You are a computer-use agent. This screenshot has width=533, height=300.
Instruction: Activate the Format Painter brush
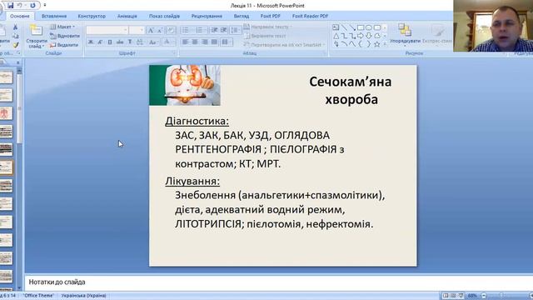click(x=15, y=44)
